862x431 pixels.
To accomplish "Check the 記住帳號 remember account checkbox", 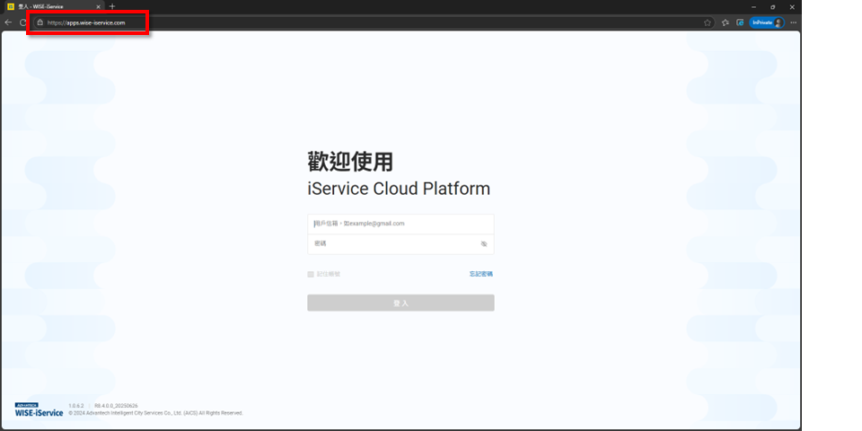I will (311, 274).
